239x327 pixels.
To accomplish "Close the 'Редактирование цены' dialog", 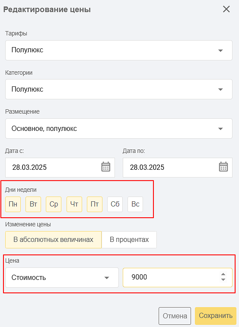I will coord(226,9).
